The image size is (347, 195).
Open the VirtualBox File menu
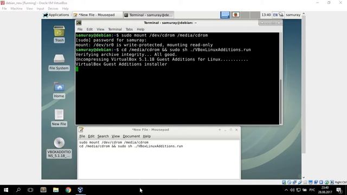point(4,9)
